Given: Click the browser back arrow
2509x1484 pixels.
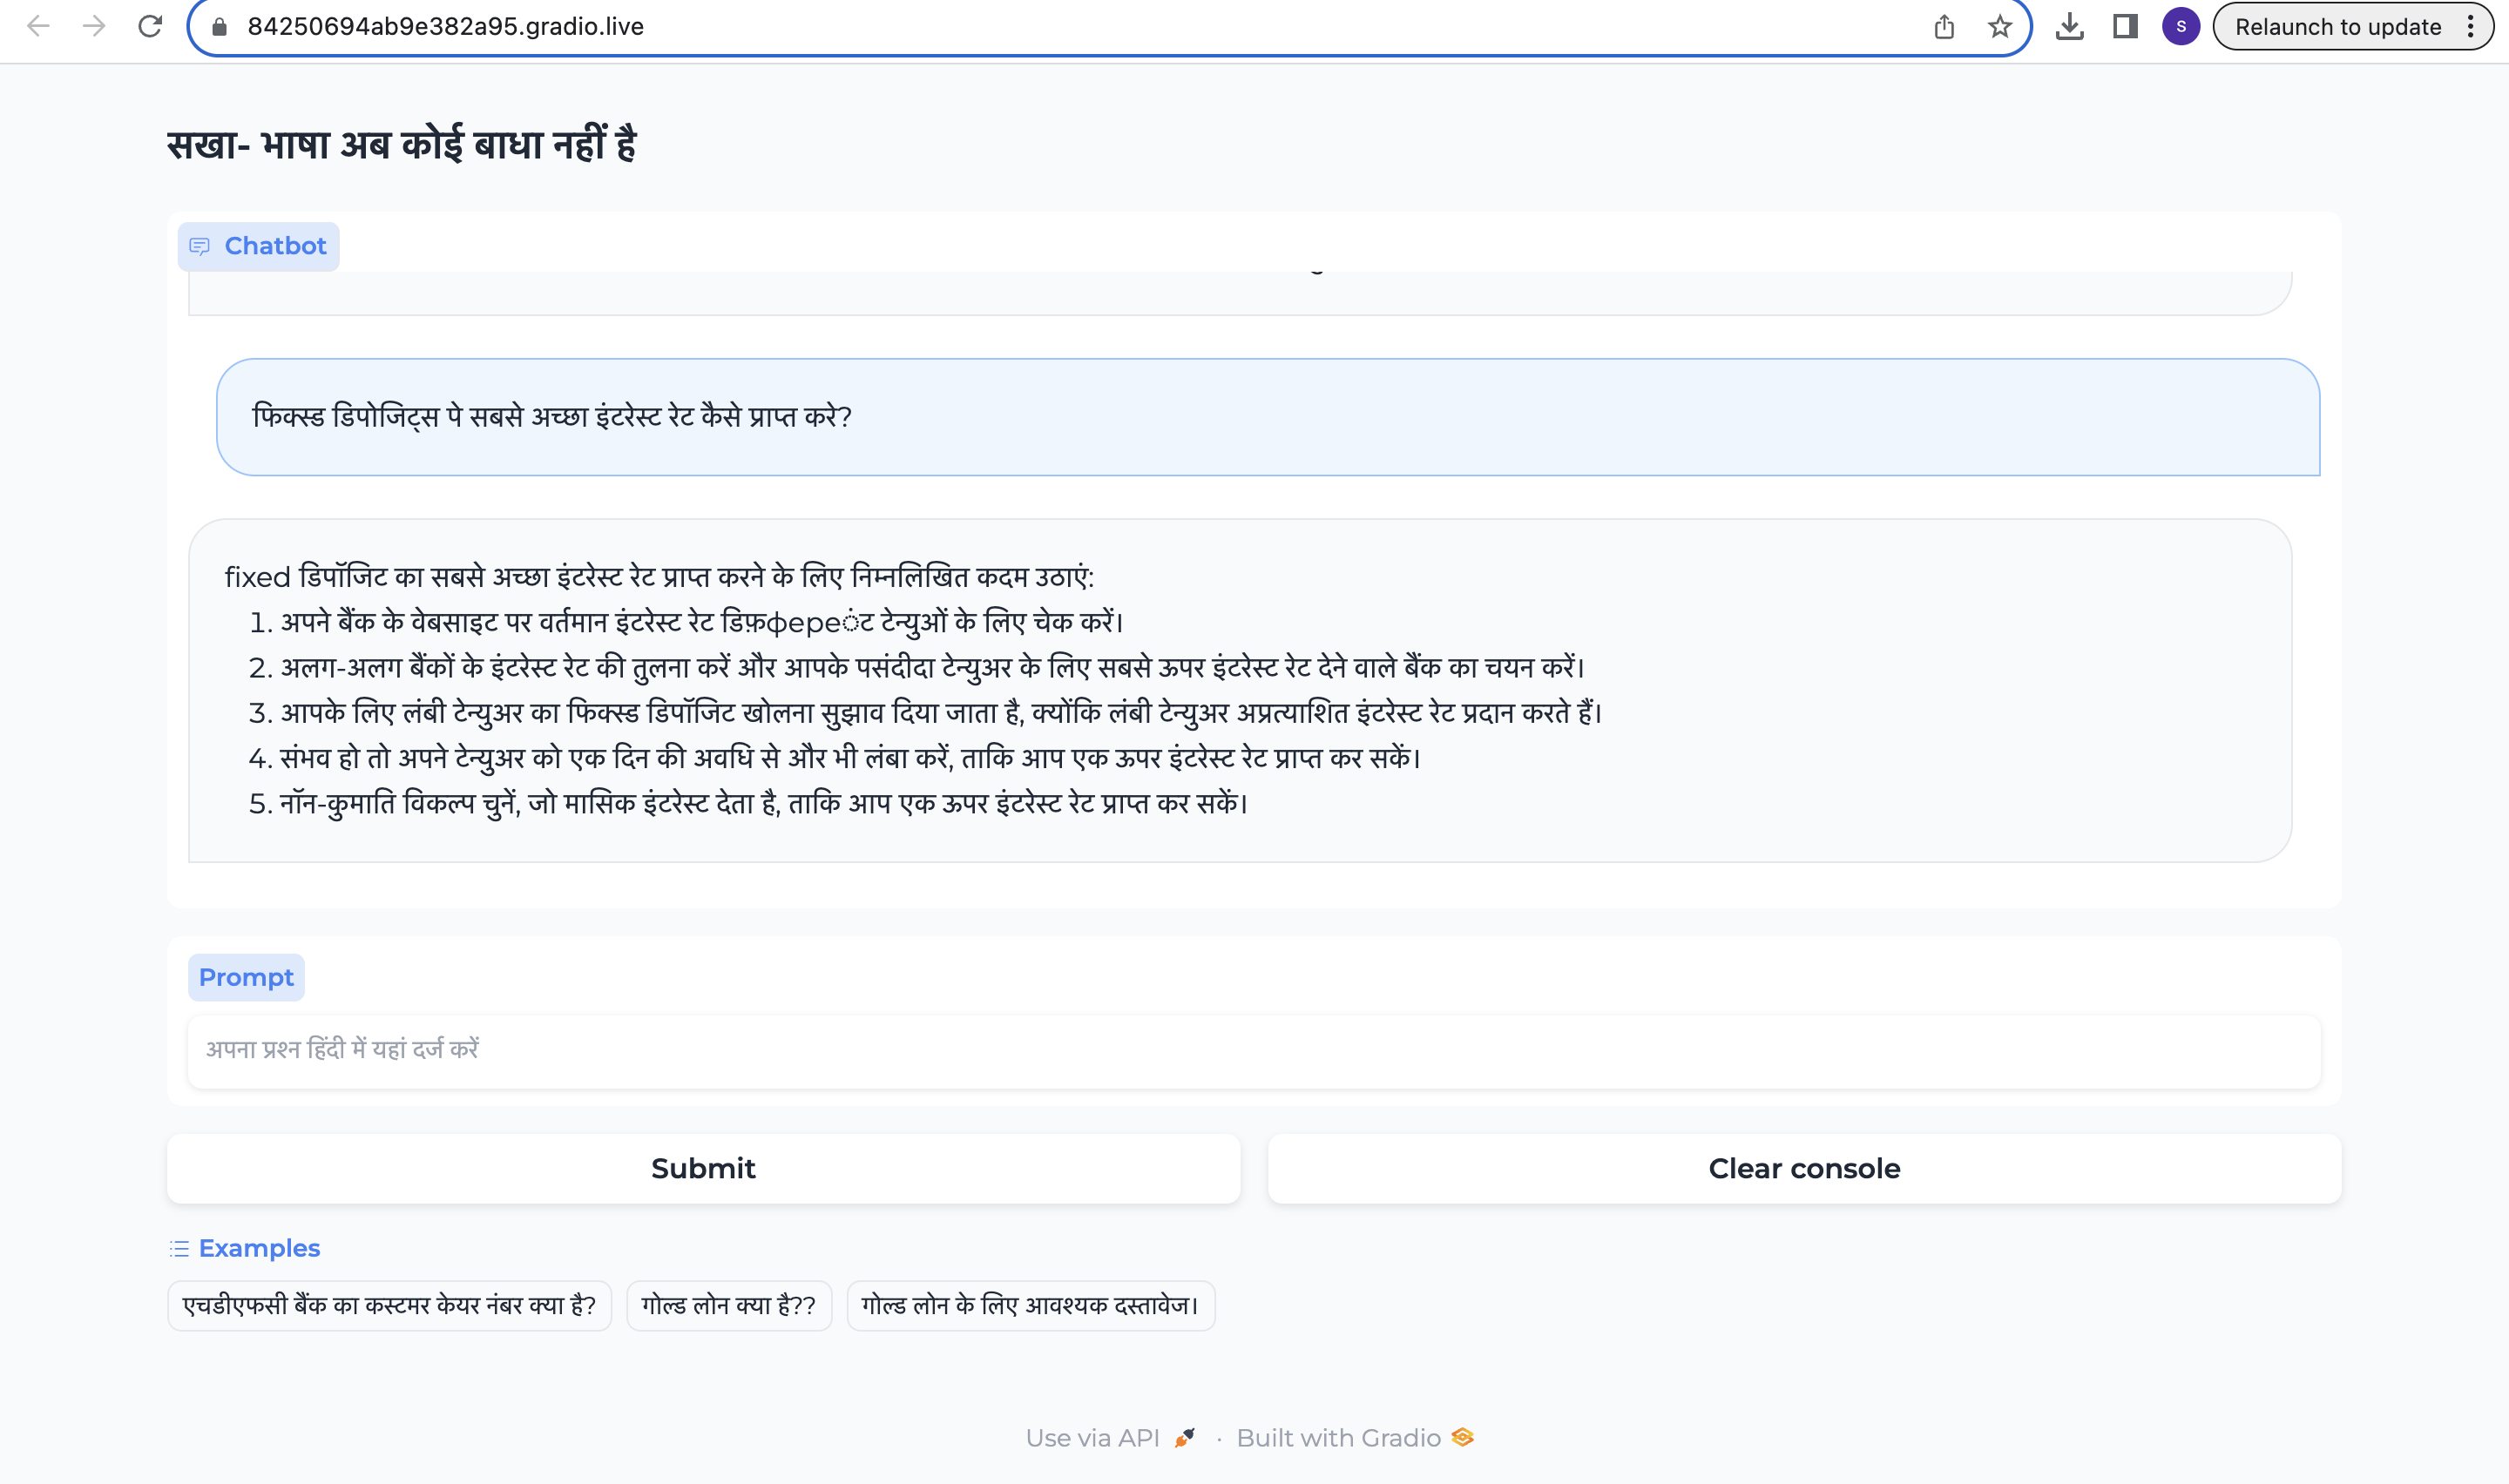Looking at the screenshot, I should 38,26.
